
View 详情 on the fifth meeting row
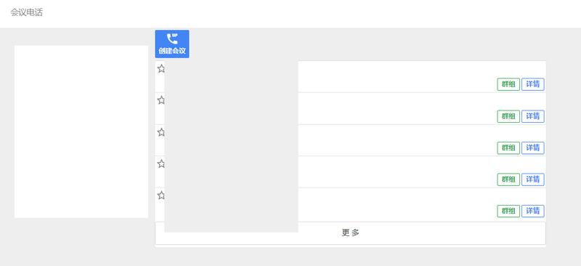[533, 211]
